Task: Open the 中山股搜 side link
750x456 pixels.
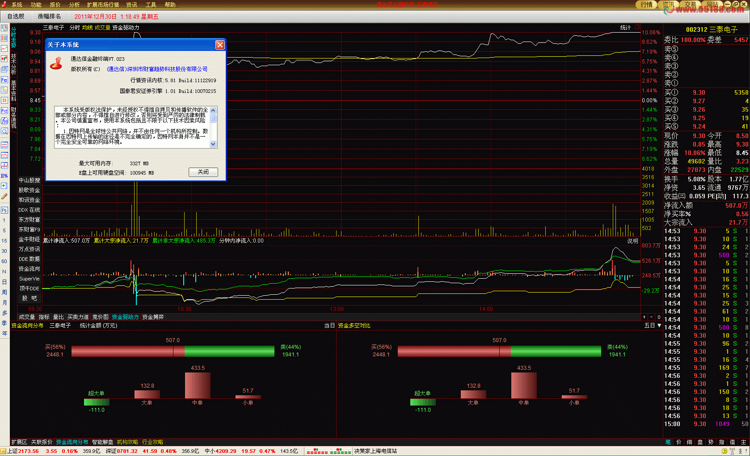Action: click(29, 180)
